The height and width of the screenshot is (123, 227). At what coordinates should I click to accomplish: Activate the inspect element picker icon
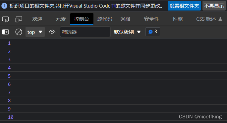(6, 19)
